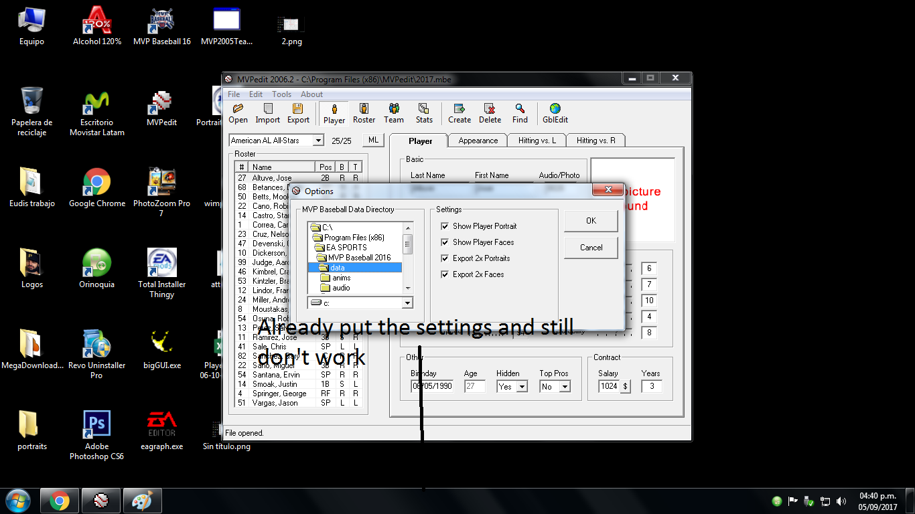Click OK in the Options dialog
Image resolution: width=915 pixels, height=514 pixels.
point(591,221)
